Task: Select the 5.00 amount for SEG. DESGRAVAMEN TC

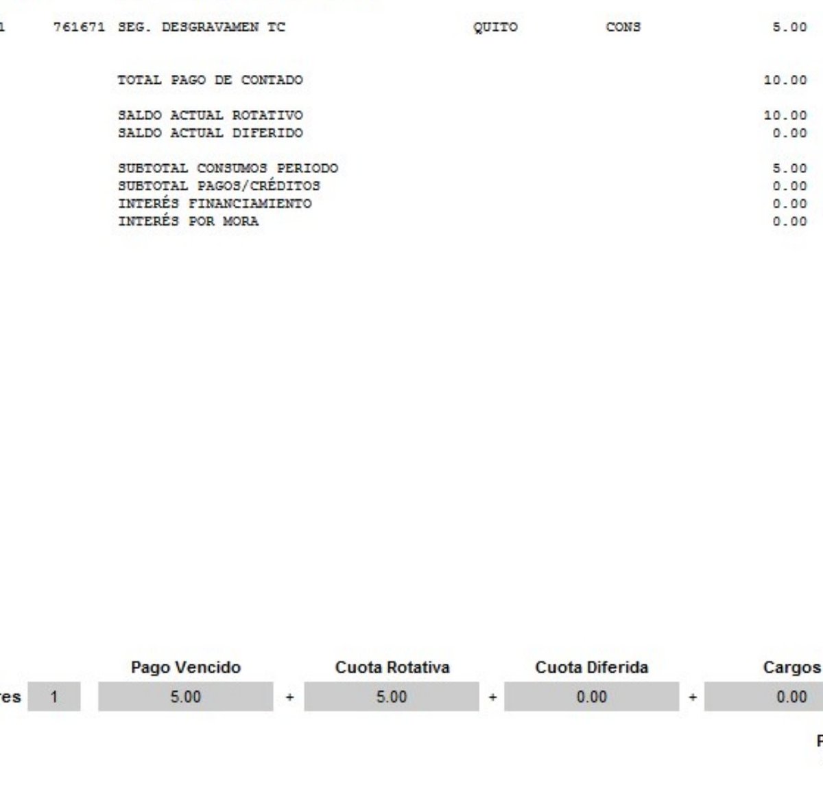Action: [789, 27]
